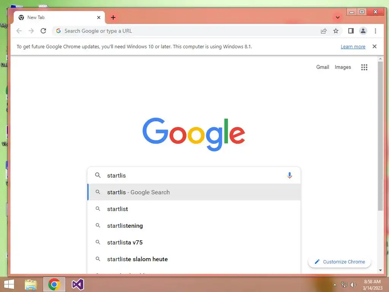The height and width of the screenshot is (292, 389).
Task: Follow the Learn more link
Action: (x=353, y=47)
